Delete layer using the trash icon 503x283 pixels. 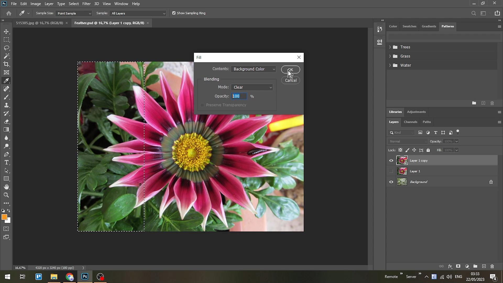point(492,266)
